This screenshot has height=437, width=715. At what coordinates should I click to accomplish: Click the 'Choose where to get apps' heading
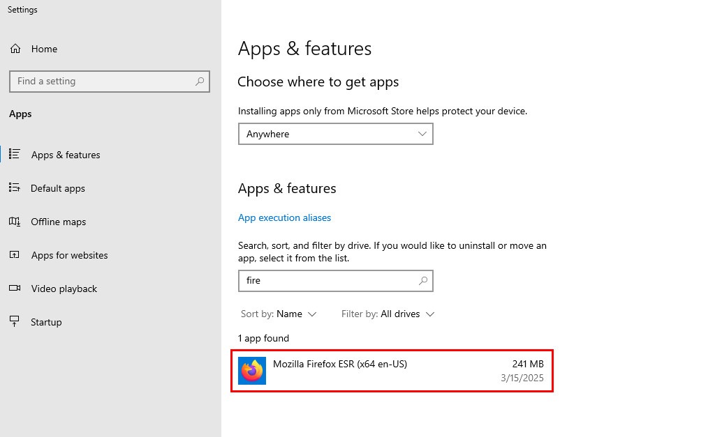(x=318, y=82)
